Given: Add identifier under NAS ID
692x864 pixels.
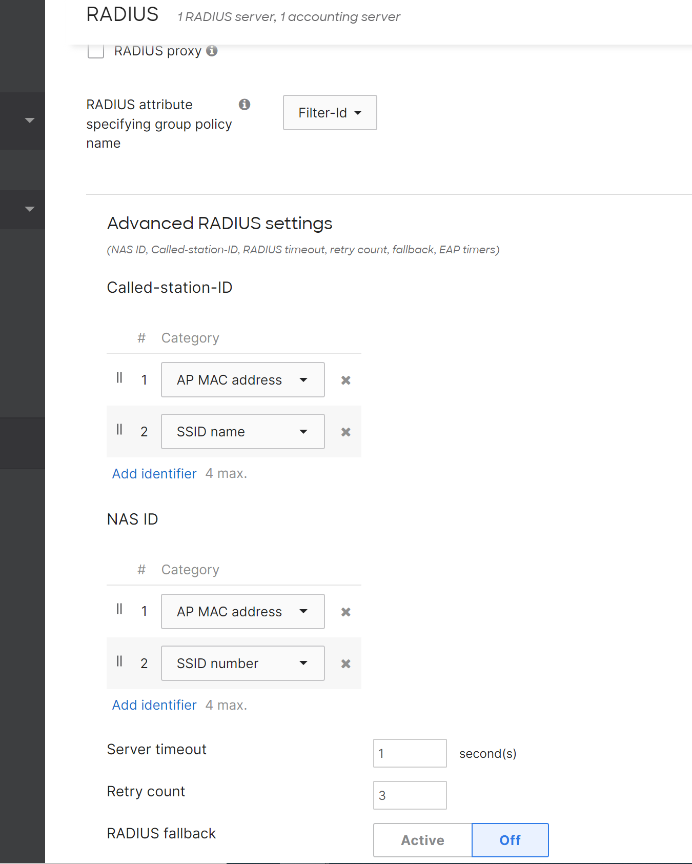Looking at the screenshot, I should pos(154,706).
